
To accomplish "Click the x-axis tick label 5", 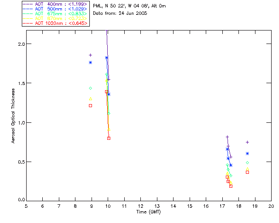I will click(26, 206).
